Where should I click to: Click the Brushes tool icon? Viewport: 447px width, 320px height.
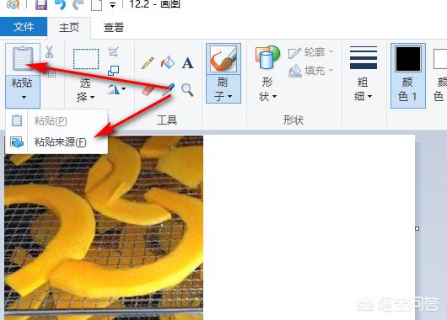point(223,59)
